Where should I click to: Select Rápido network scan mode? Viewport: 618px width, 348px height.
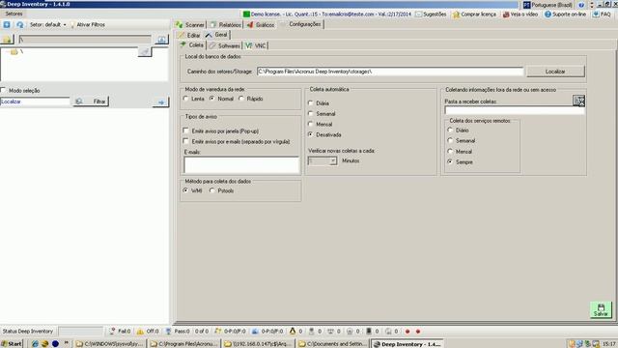(241, 99)
